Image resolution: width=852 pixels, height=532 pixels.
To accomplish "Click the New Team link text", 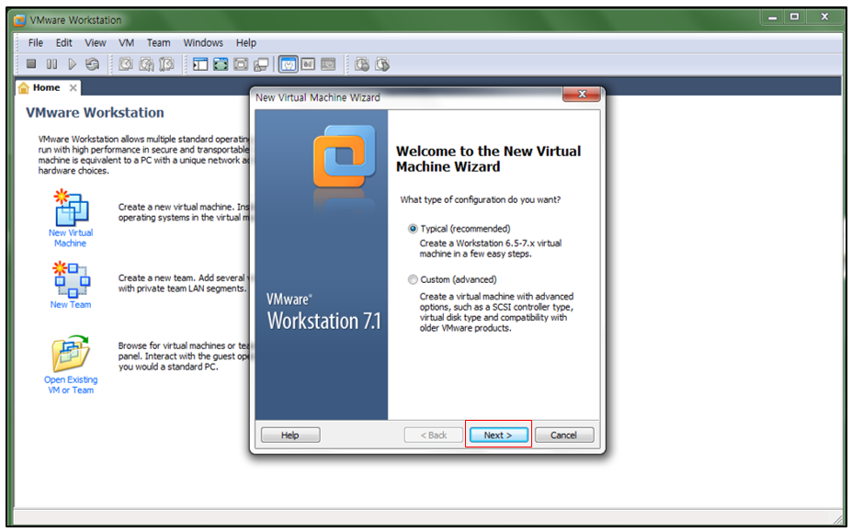I will 71,305.
